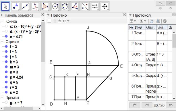Toggle visibility of segment p = 4.24
Viewport: 176px width, 111px height.
[6, 77]
